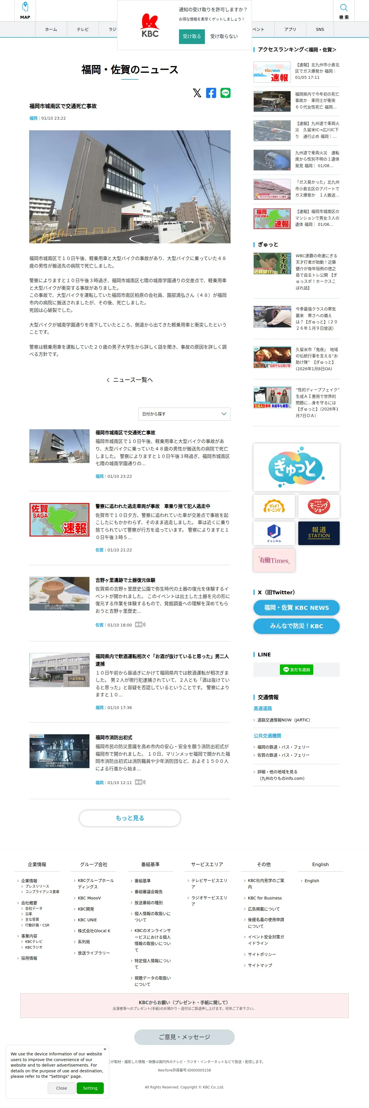Image resolution: width=369 pixels, height=1108 pixels.
Task: Click 福岡 category tag under main headline
Action: (33, 118)
